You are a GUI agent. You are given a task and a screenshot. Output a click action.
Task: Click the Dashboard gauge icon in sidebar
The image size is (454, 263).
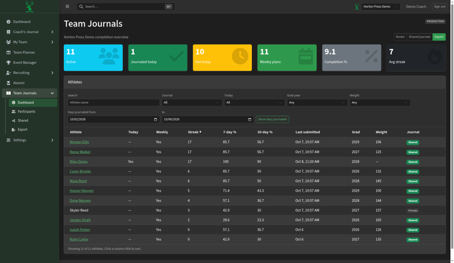[x=8, y=22]
